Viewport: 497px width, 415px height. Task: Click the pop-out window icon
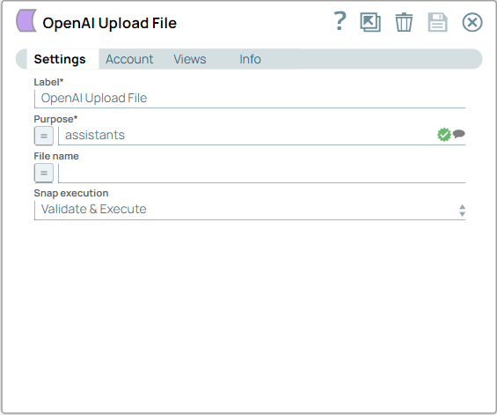[370, 22]
